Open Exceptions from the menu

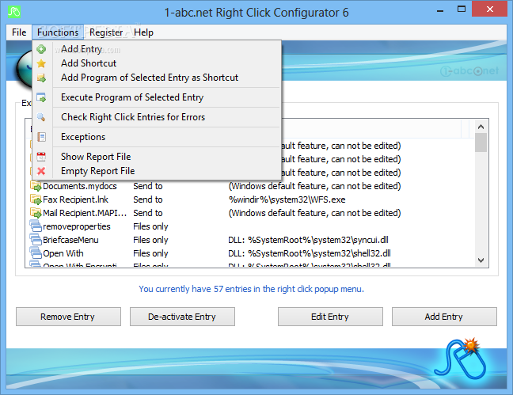[157, 137]
